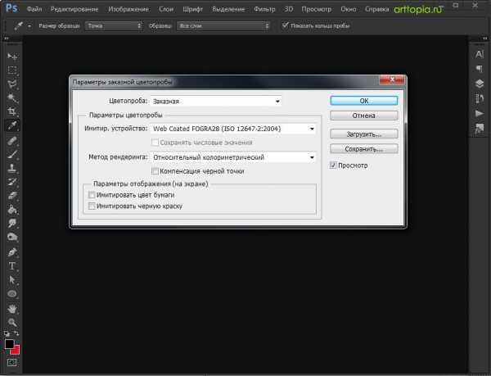Image resolution: width=491 pixels, height=376 pixels.
Task: Expand the left toolbox panel arrows
Action: (x=7, y=39)
